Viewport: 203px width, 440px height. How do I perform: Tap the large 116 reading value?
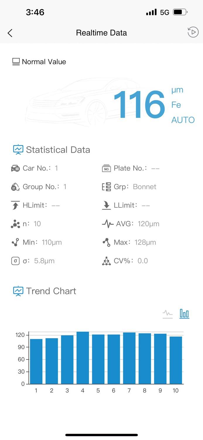click(x=139, y=105)
